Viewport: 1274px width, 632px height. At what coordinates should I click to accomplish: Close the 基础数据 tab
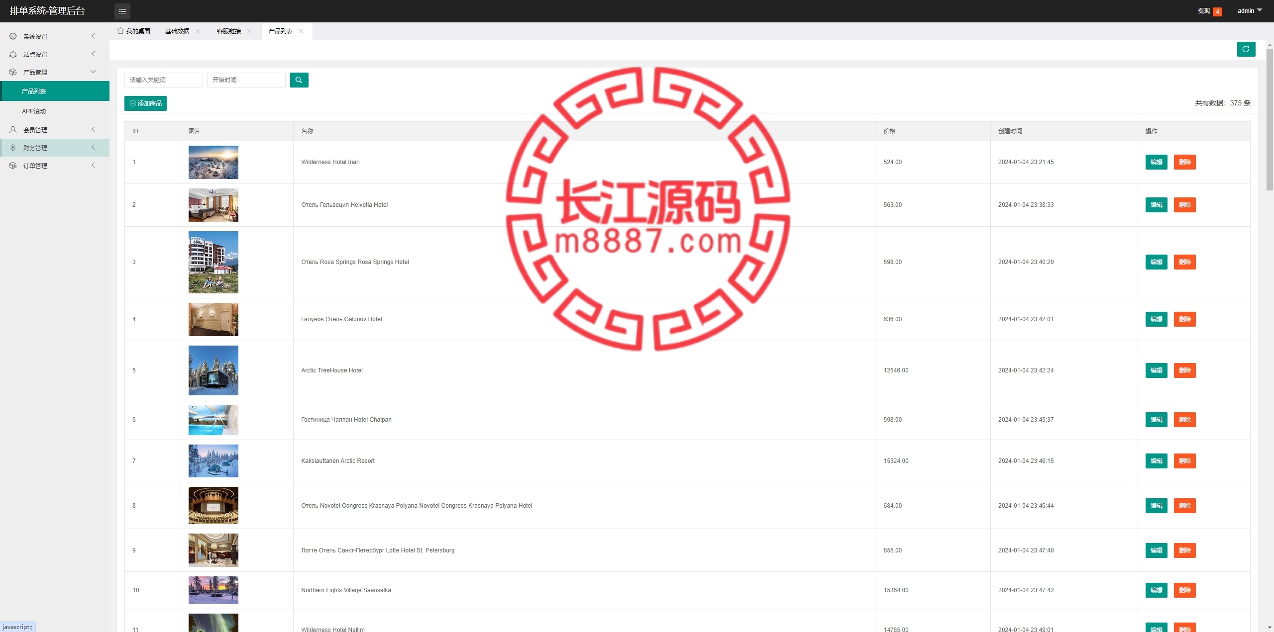click(x=198, y=31)
